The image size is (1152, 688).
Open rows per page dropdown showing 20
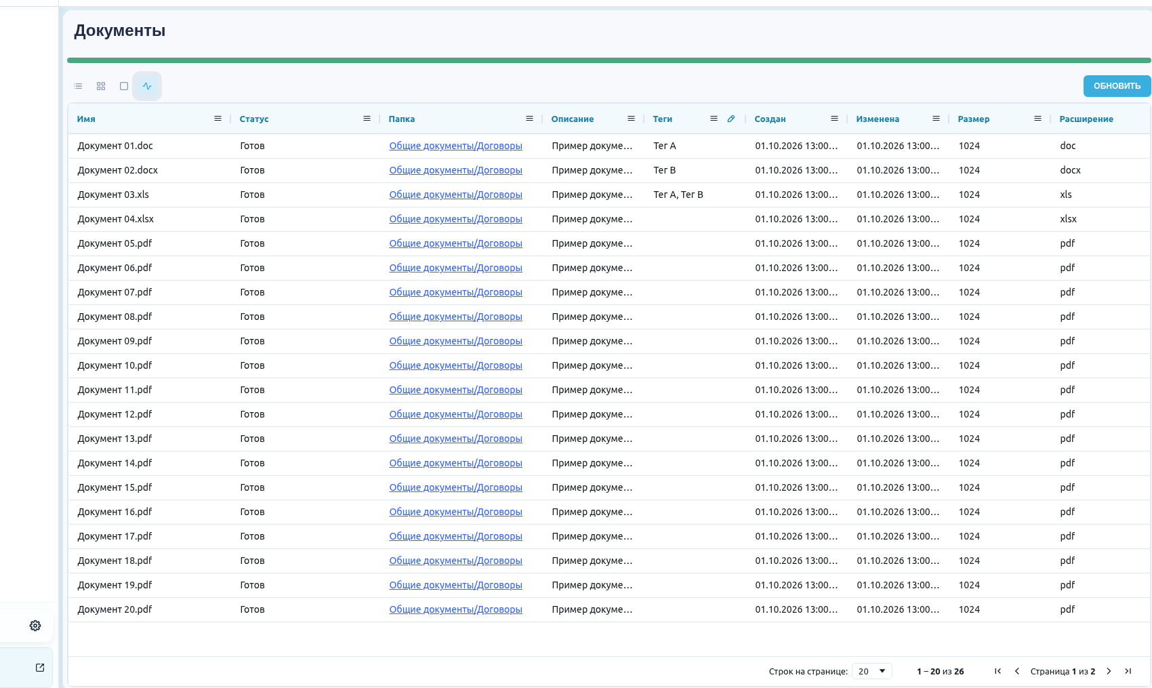point(872,671)
